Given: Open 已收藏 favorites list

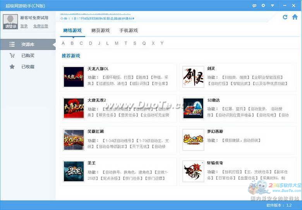Looking at the screenshot, I should click(27, 67).
